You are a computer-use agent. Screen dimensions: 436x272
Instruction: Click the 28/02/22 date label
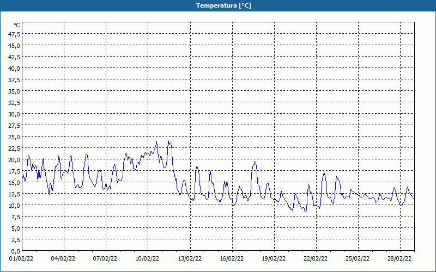tap(400, 259)
